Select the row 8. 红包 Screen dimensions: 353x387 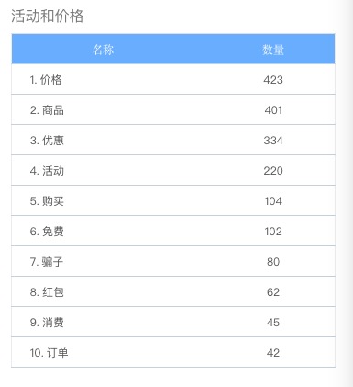tap(173, 291)
